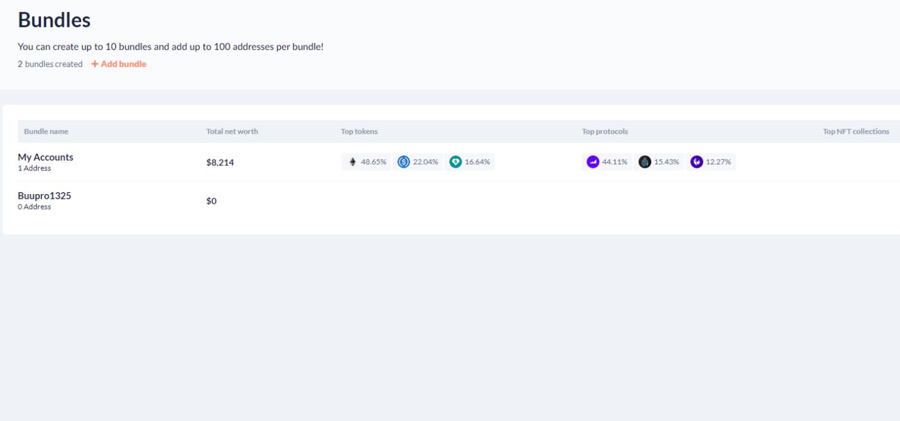This screenshot has height=421, width=900.
Task: Click the 2 bundles created text
Action: click(x=50, y=64)
